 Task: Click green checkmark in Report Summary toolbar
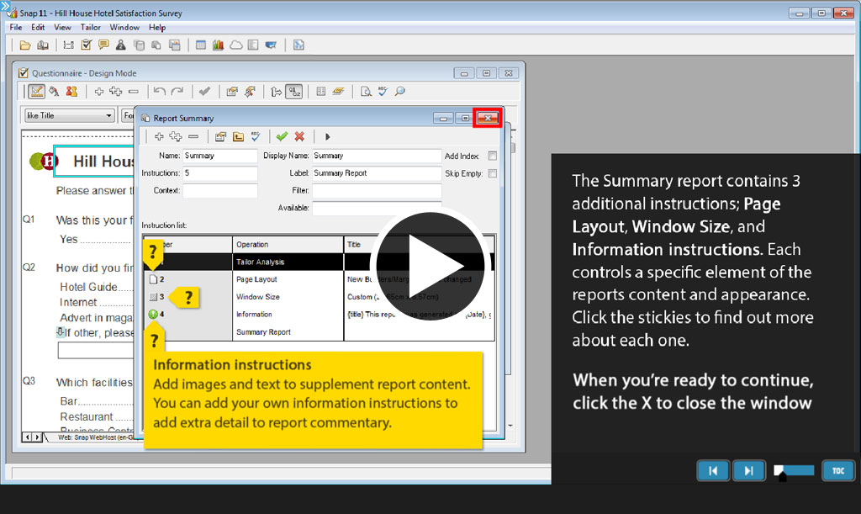click(x=282, y=136)
